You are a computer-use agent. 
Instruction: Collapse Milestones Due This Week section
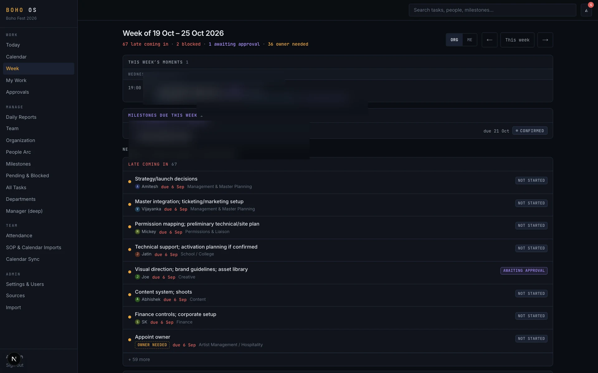202,116
